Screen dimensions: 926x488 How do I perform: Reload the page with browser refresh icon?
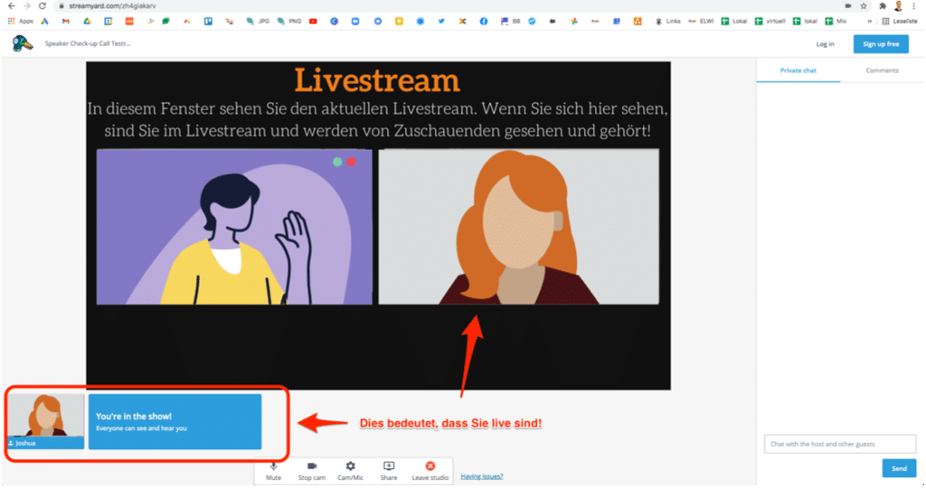[42, 5]
